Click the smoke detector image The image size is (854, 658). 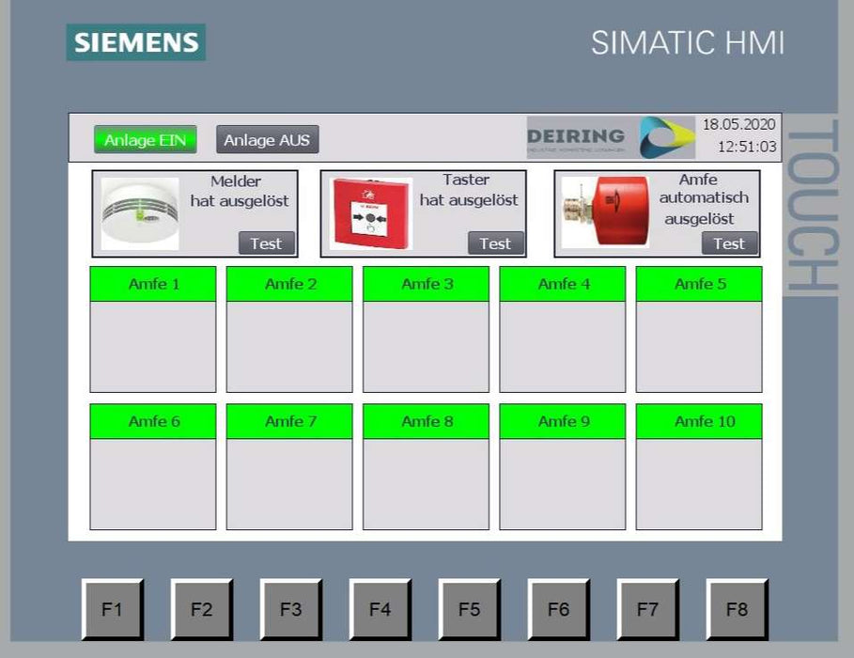click(x=140, y=213)
